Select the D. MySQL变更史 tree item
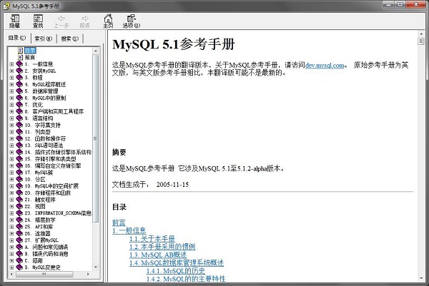The width and height of the screenshot is (429, 286). pos(42,267)
